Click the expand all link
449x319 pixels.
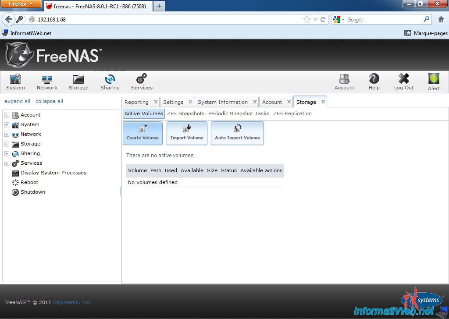[17, 101]
